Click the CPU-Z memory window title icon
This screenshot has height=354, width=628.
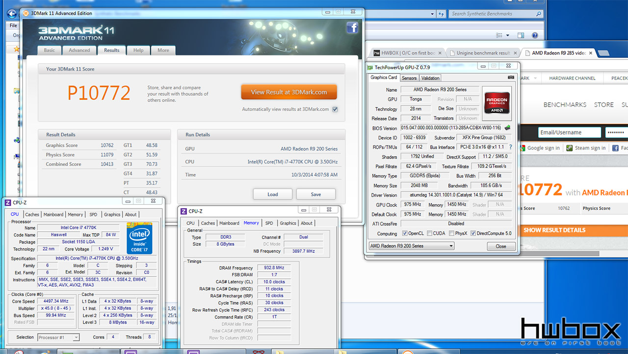pos(183,211)
